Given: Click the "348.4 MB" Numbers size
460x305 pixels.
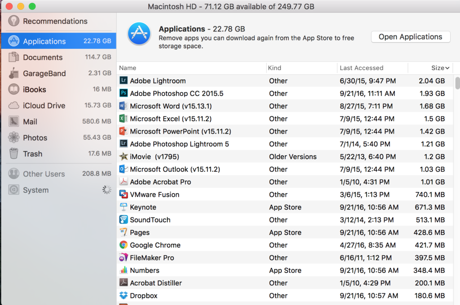Looking at the screenshot, I should coord(429,270).
